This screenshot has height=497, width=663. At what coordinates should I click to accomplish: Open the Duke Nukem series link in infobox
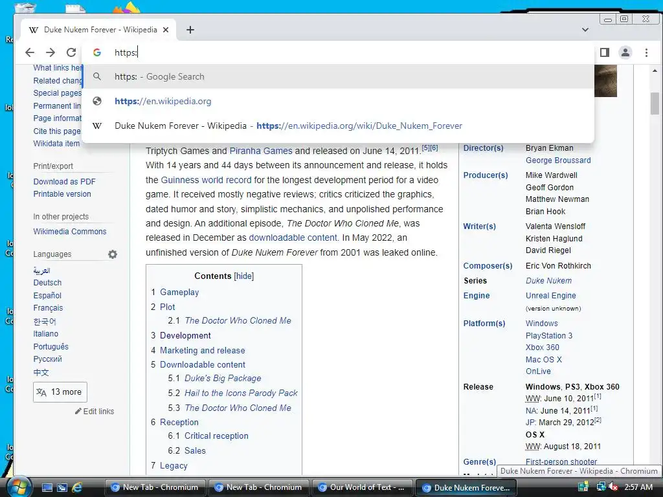tap(548, 281)
